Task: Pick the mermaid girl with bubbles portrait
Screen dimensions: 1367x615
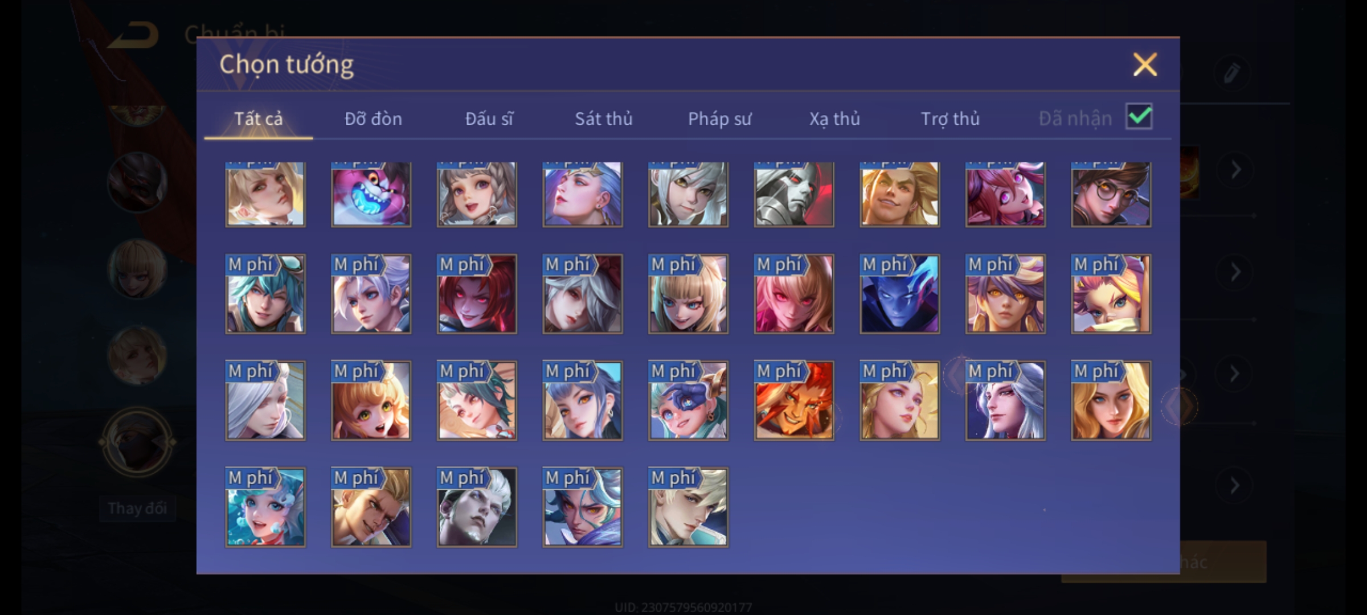Action: point(265,507)
